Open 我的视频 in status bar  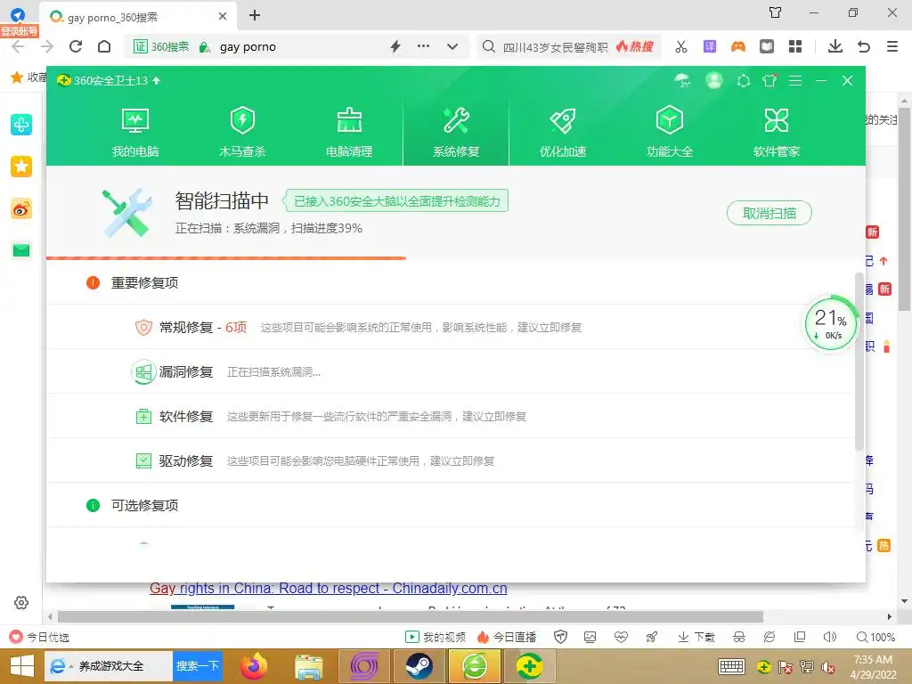435,638
